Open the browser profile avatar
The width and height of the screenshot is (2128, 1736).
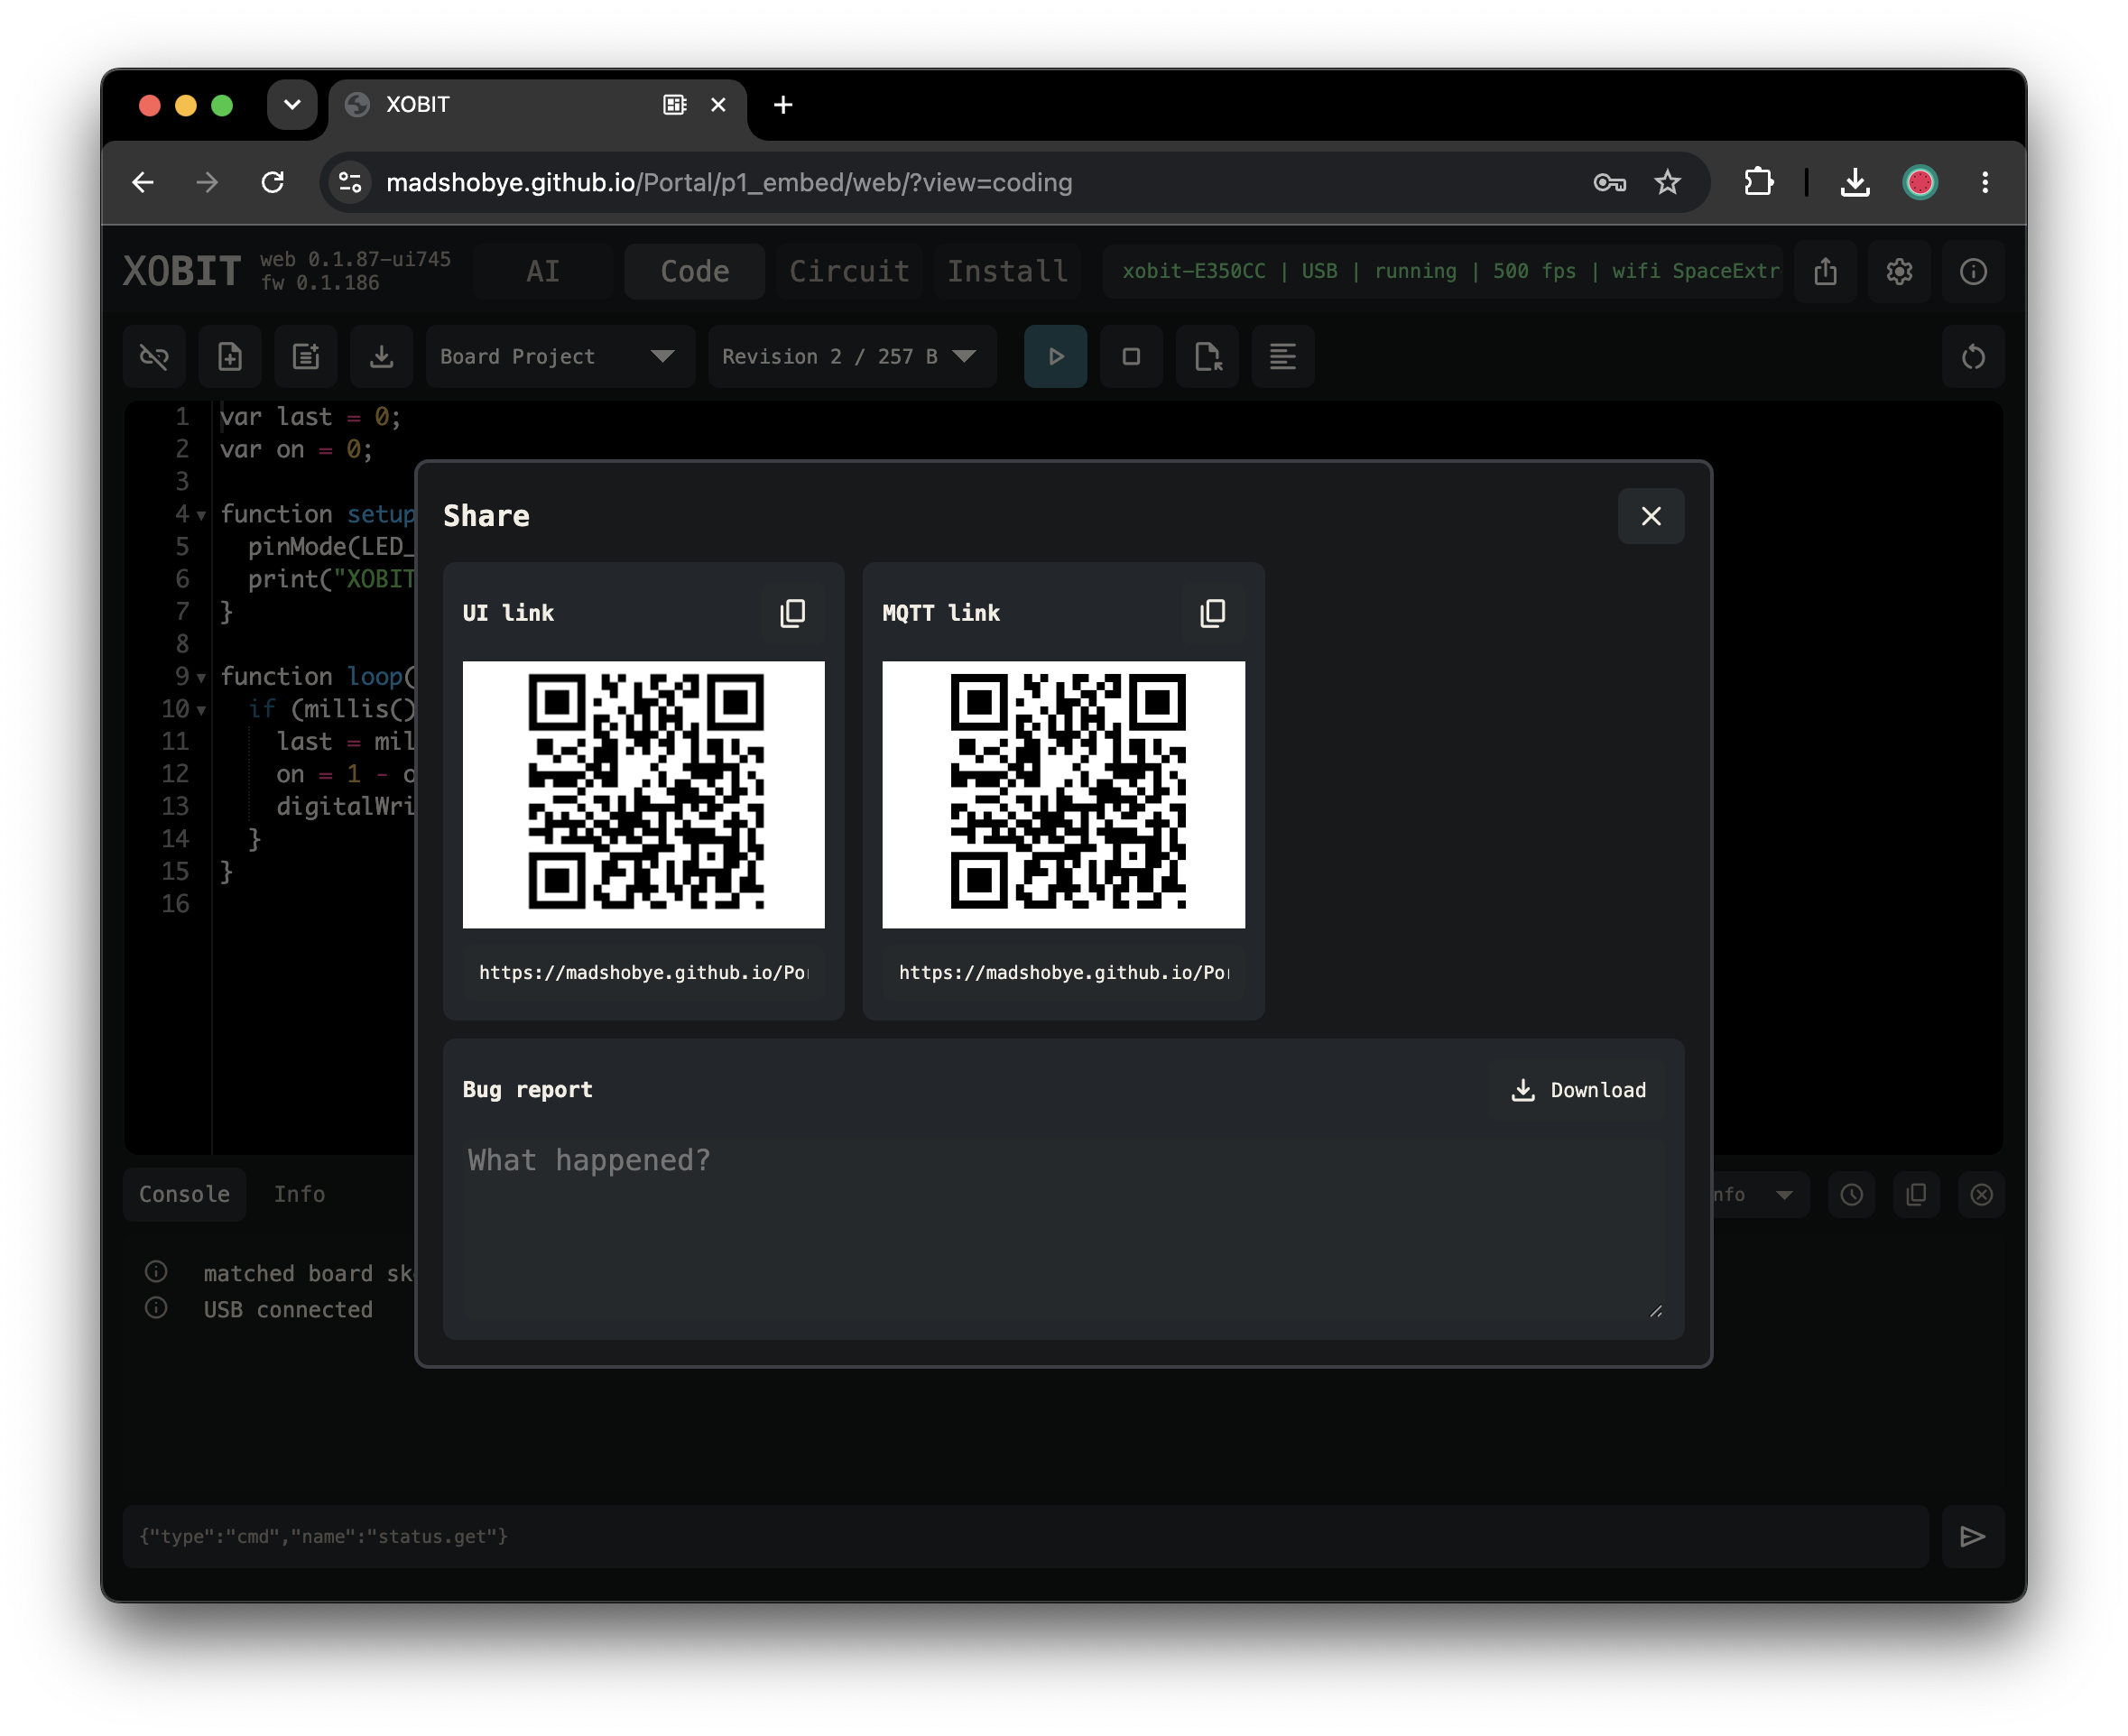(1920, 182)
